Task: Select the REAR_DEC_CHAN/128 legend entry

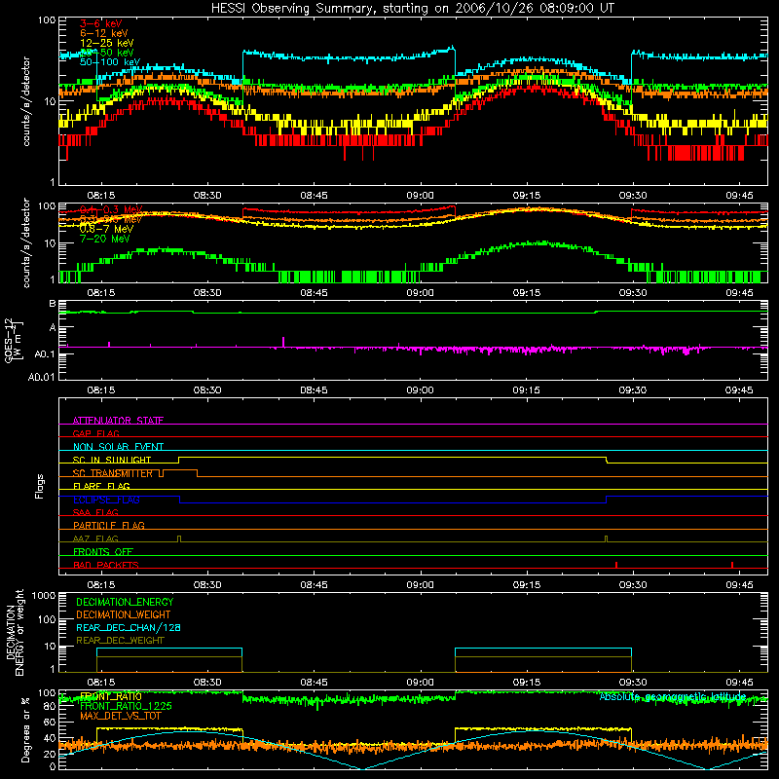Action: (x=129, y=627)
